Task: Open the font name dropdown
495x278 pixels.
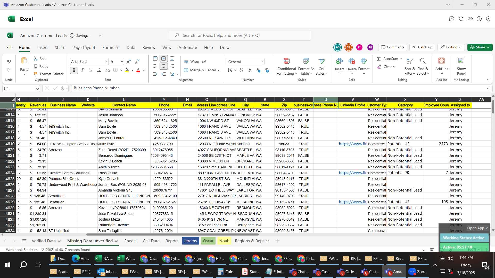Action: tap(106, 62)
